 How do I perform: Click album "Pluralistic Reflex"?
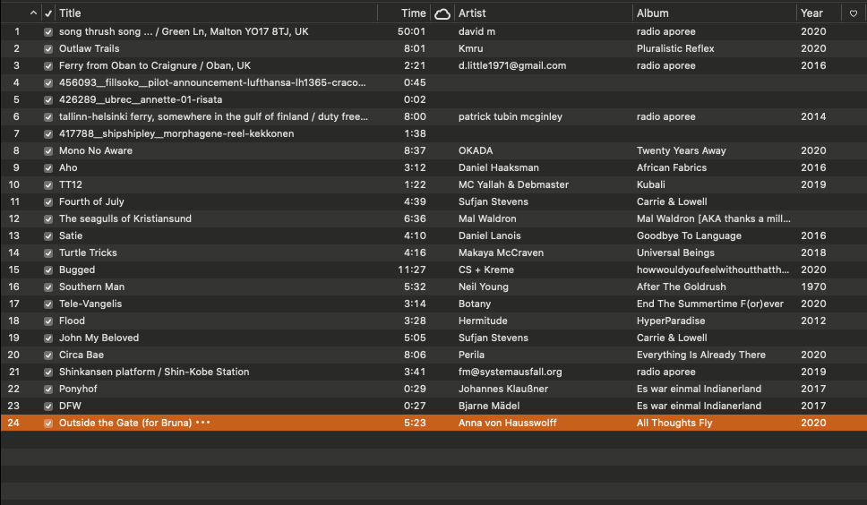675,48
